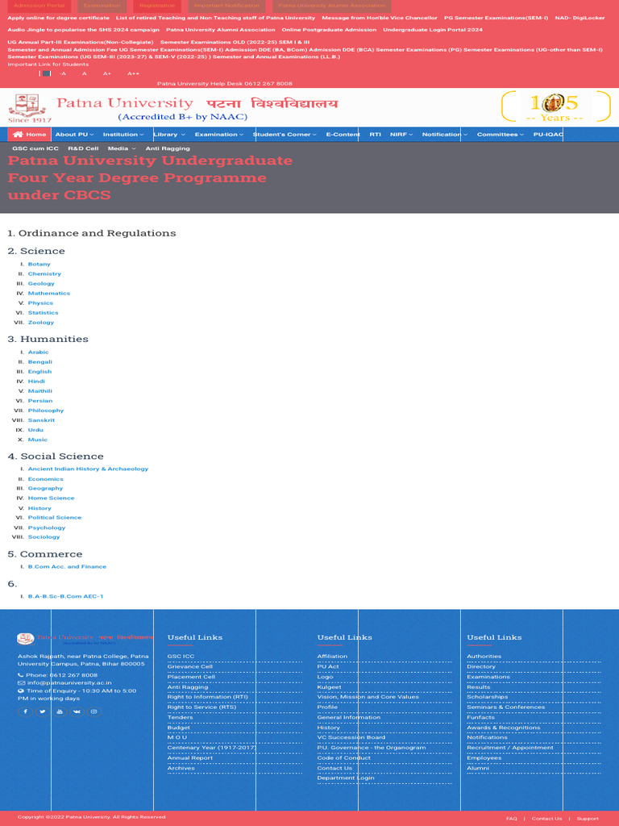Open the Facebook icon in footer
Image resolution: width=619 pixels, height=826 pixels.
[25, 711]
